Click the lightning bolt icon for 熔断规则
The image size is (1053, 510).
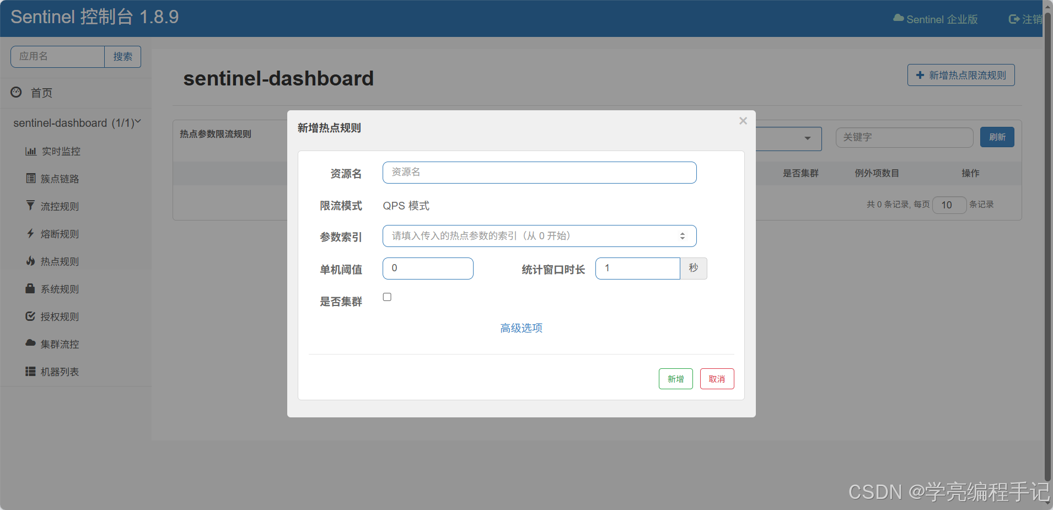pyautogui.click(x=30, y=233)
